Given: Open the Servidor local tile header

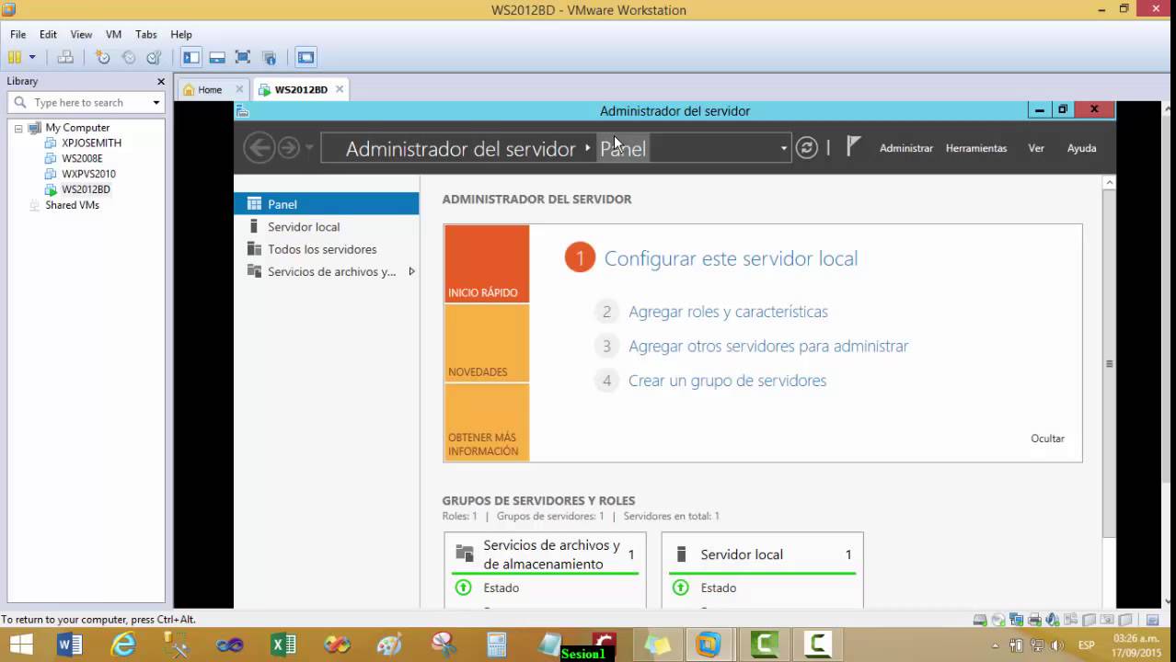Looking at the screenshot, I should pyautogui.click(x=762, y=554).
